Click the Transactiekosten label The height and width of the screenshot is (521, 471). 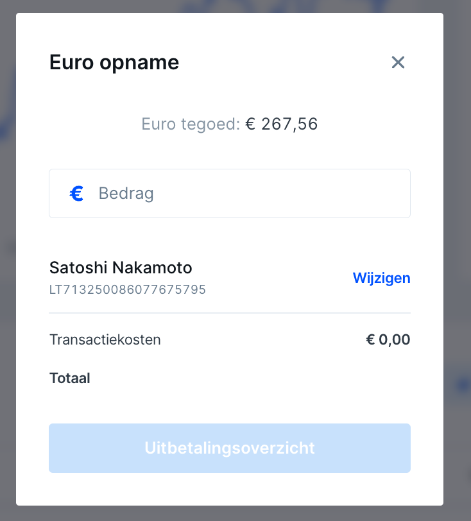tap(105, 340)
